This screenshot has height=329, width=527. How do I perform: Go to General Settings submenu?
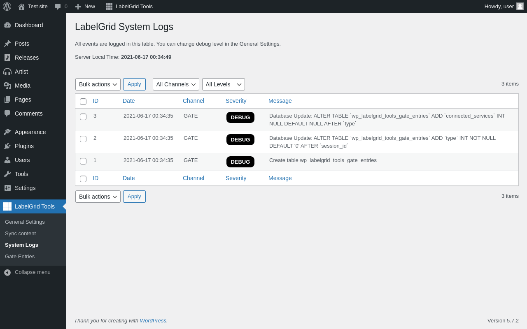pyautogui.click(x=25, y=222)
